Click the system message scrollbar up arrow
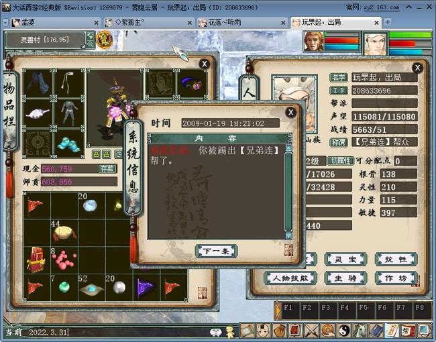The height and width of the screenshot is (342, 436). [288, 148]
